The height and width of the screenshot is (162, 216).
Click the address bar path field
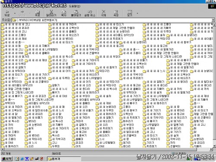point(111,20)
